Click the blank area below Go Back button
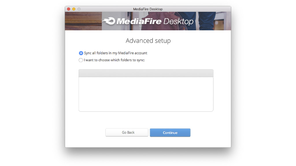Image resolution: width=296 pixels, height=166 pixels. [x=127, y=142]
